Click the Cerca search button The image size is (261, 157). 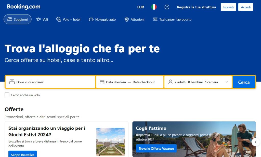(244, 82)
